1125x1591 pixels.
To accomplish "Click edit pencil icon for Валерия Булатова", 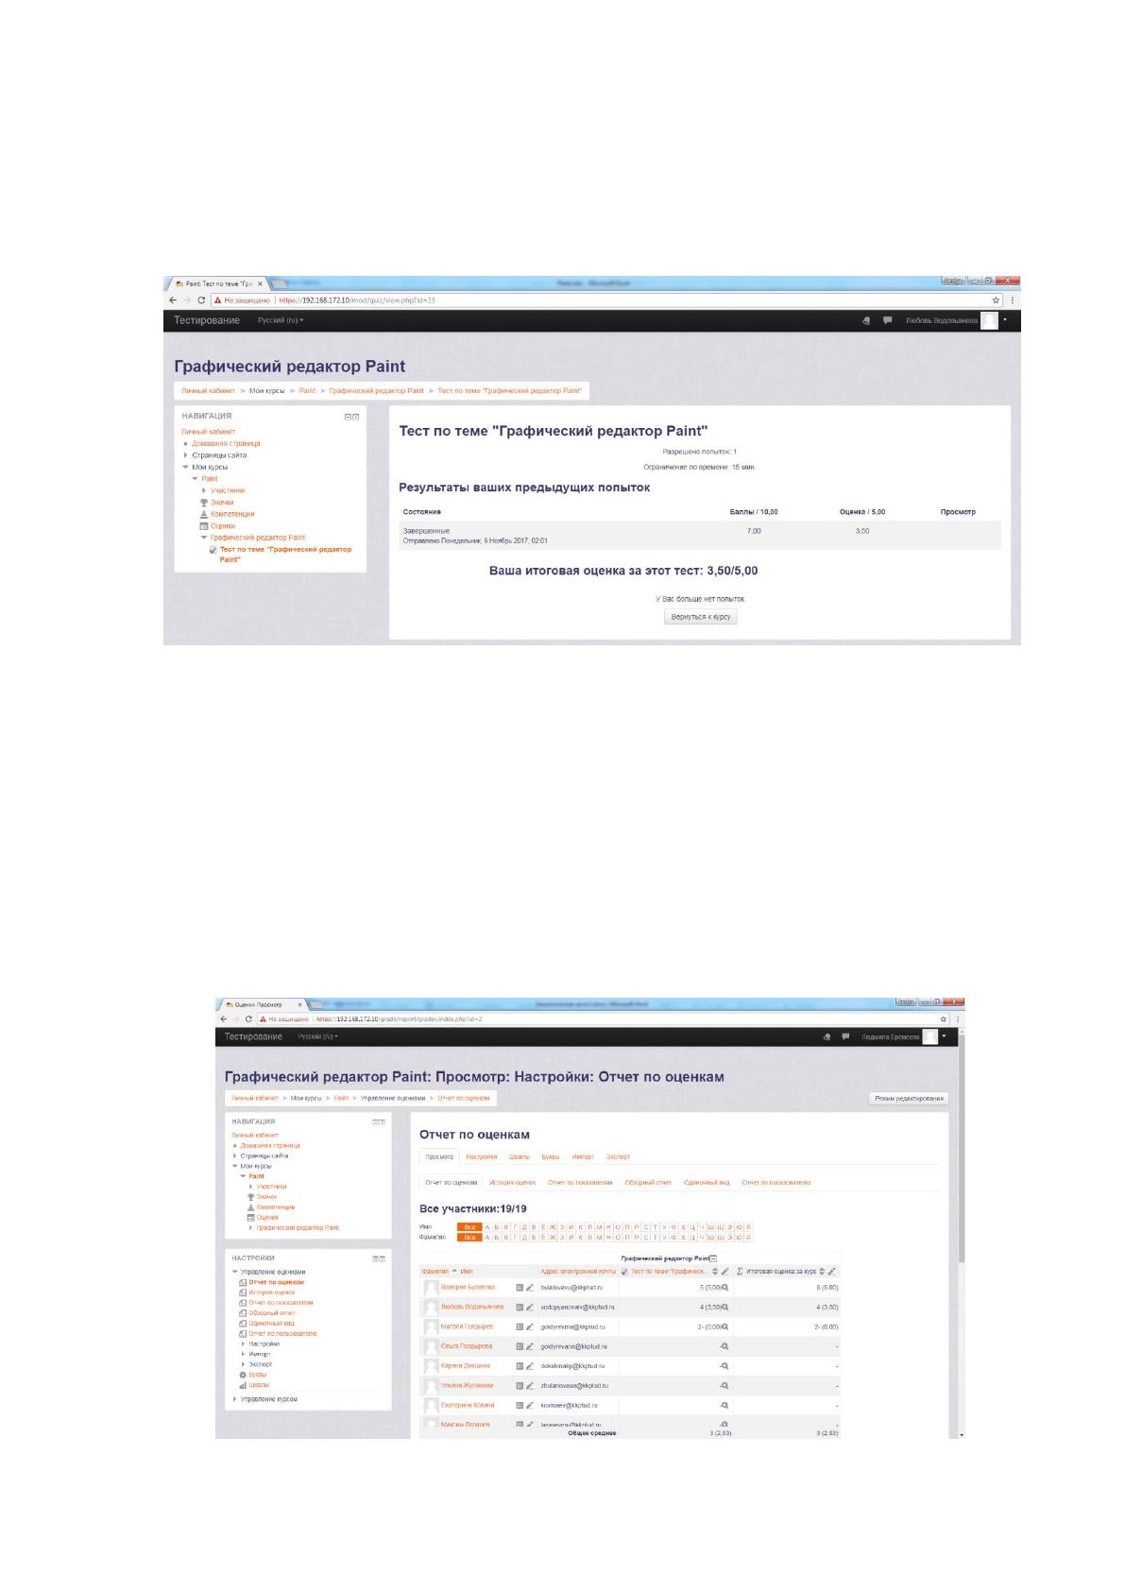I will tap(530, 1288).
